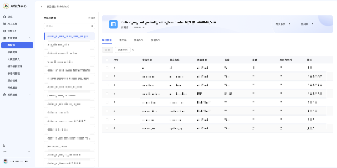Viewport: 337px width, 168px height.
Task: Check the checkbox for row 1
Action: pyautogui.click(x=107, y=68)
